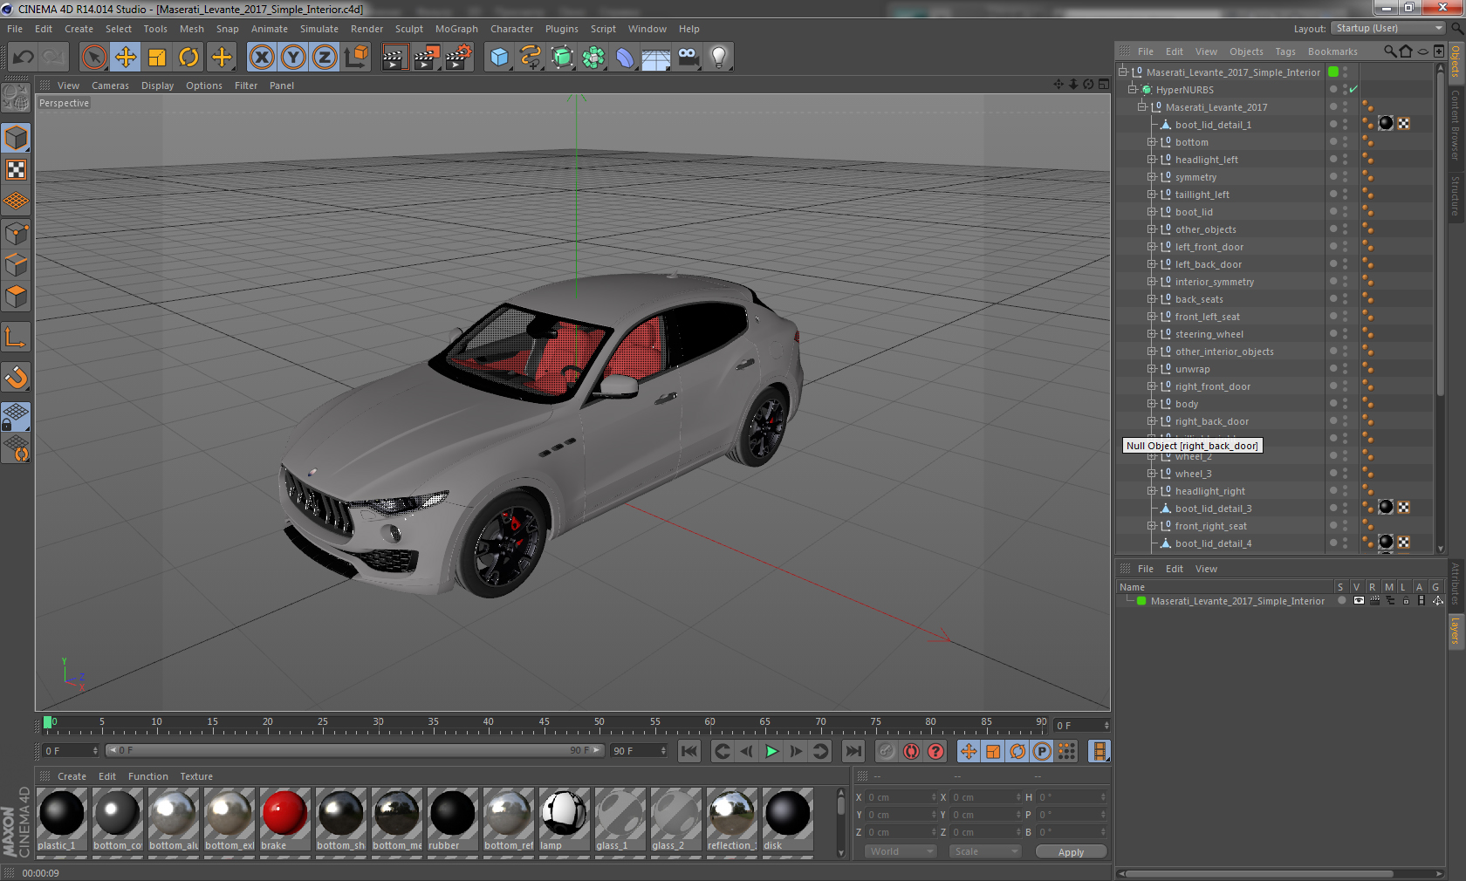Select the Live Selection tool

[94, 58]
